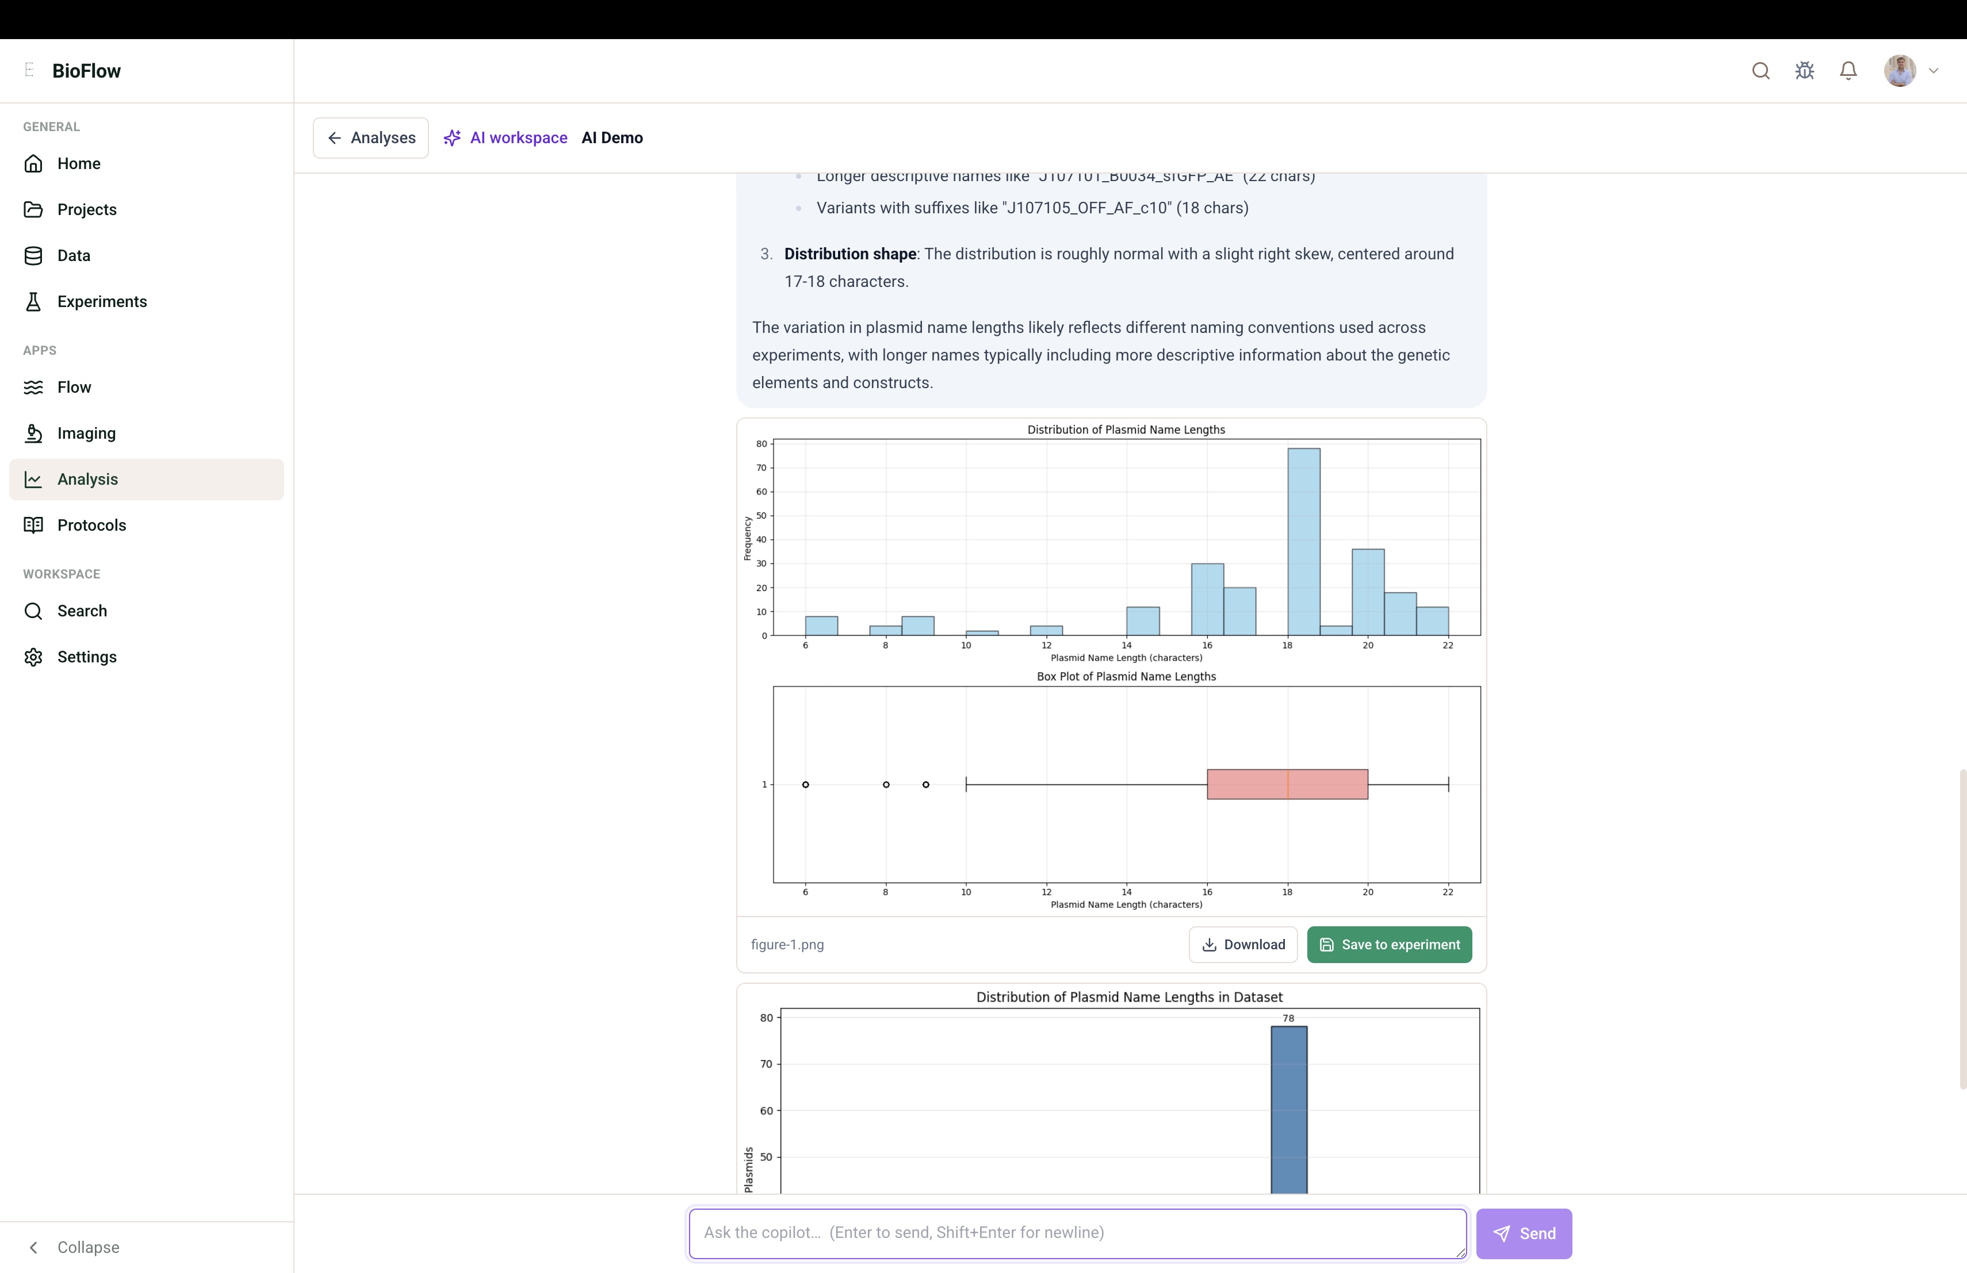Click the BioFlow logo text
The image size is (1967, 1273).
[86, 71]
